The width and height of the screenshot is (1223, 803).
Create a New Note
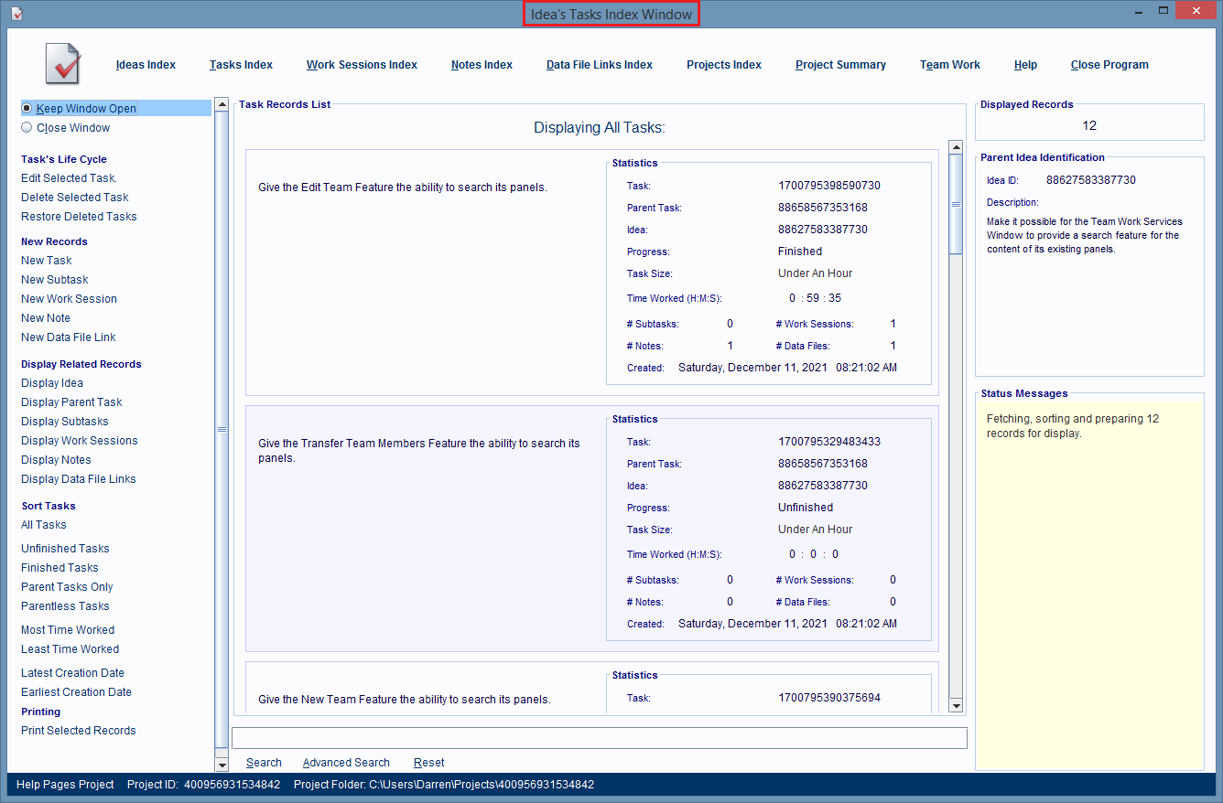click(46, 318)
